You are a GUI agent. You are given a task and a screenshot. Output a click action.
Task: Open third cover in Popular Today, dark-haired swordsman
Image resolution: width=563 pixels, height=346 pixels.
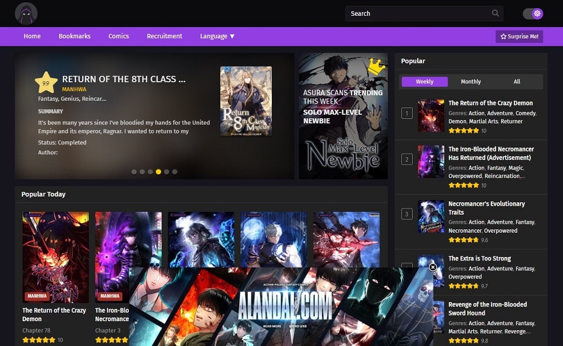click(x=201, y=239)
